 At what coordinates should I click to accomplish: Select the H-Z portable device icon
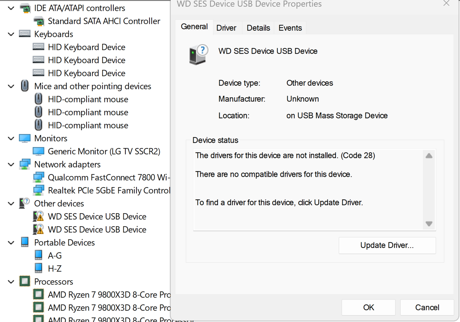38,268
